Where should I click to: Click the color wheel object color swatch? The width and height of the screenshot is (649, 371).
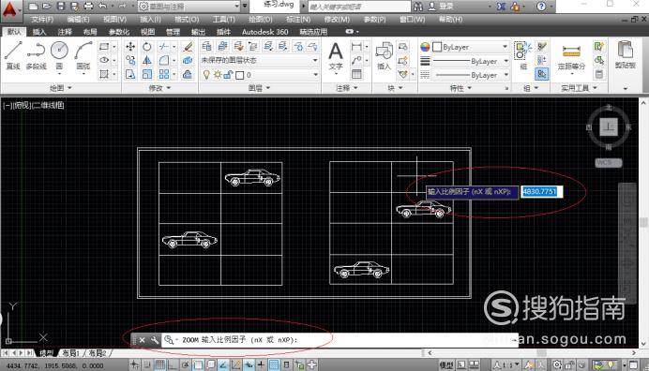(425, 47)
